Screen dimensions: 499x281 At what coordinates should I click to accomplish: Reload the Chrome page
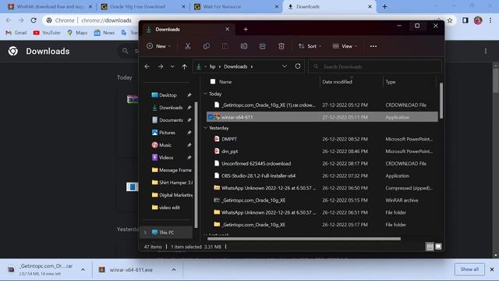(34, 20)
